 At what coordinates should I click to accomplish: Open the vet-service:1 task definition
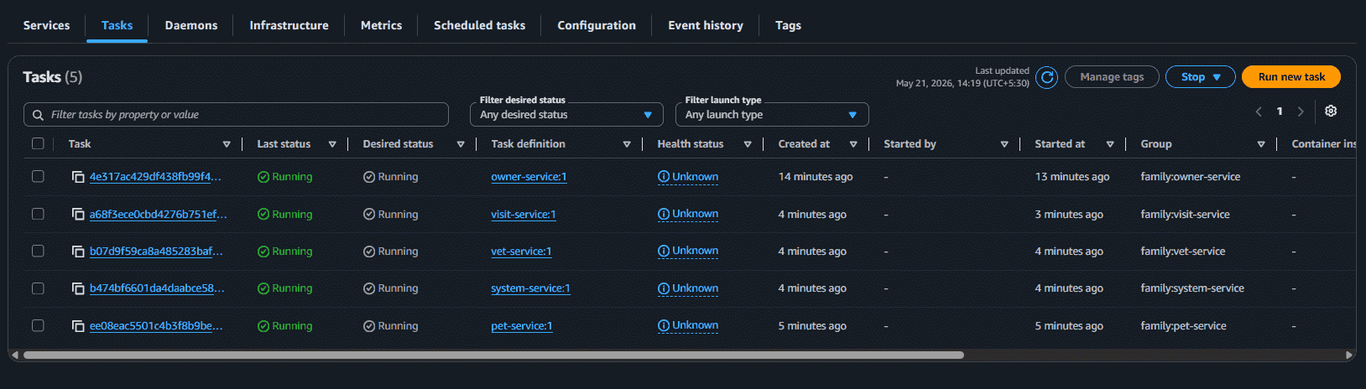pos(521,252)
